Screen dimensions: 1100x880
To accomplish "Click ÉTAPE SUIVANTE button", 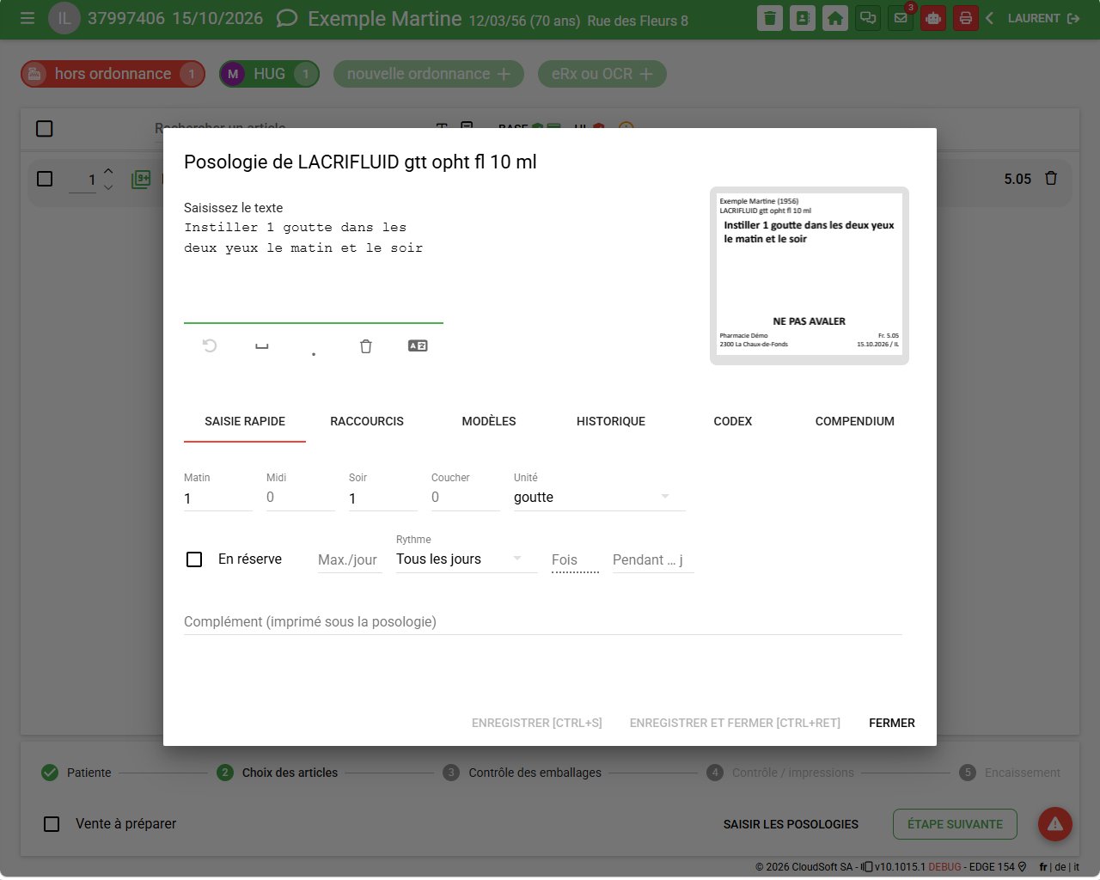I will [x=956, y=824].
